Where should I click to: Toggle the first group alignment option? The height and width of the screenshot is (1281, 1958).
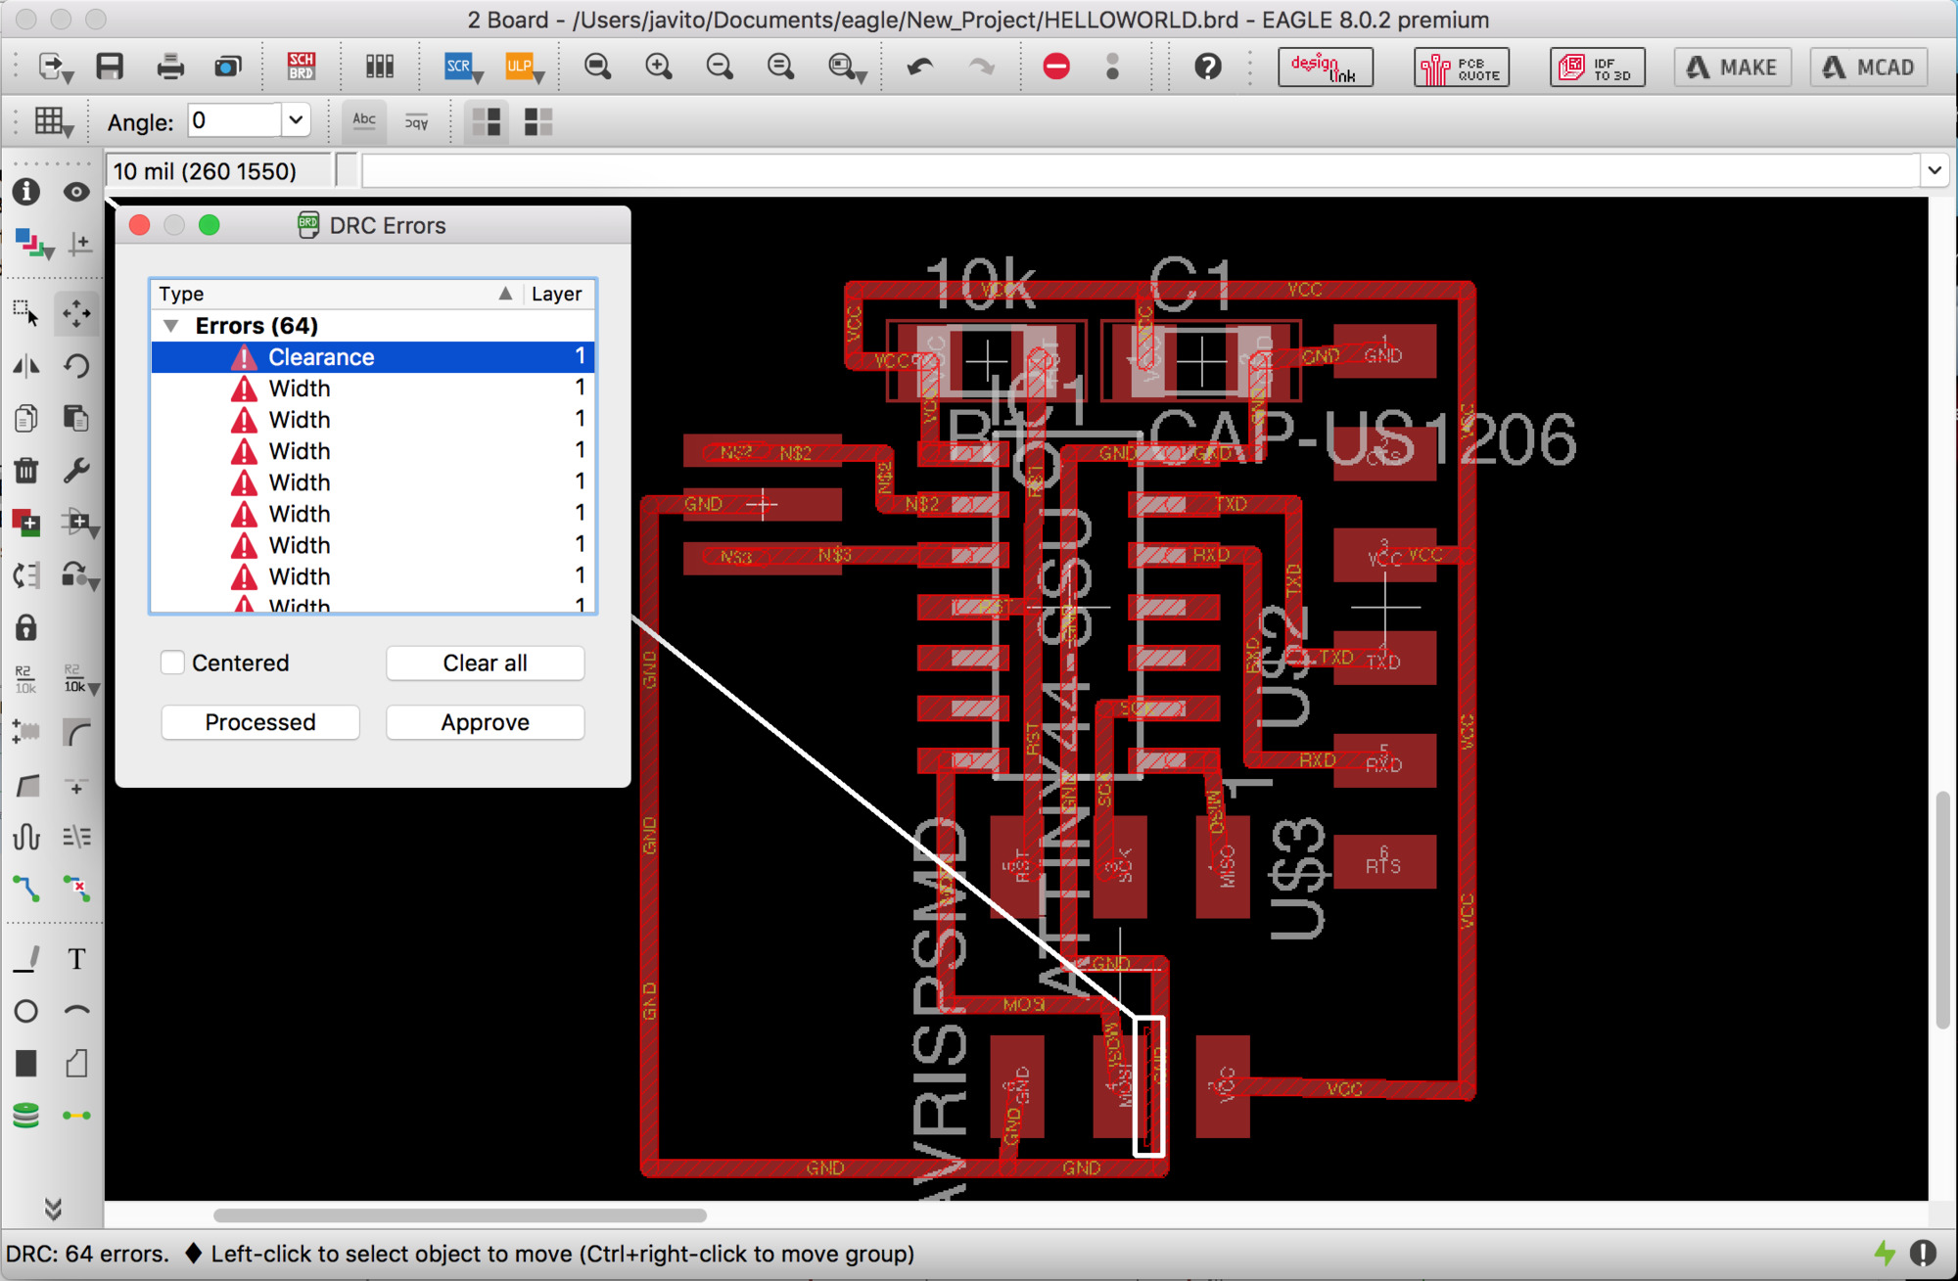pyautogui.click(x=487, y=121)
